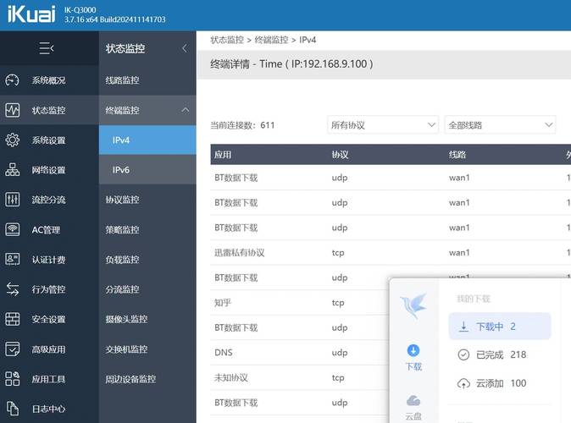The height and width of the screenshot is (423, 571).
Task: Click the 流控分流 sliders icon
Action: click(x=13, y=200)
